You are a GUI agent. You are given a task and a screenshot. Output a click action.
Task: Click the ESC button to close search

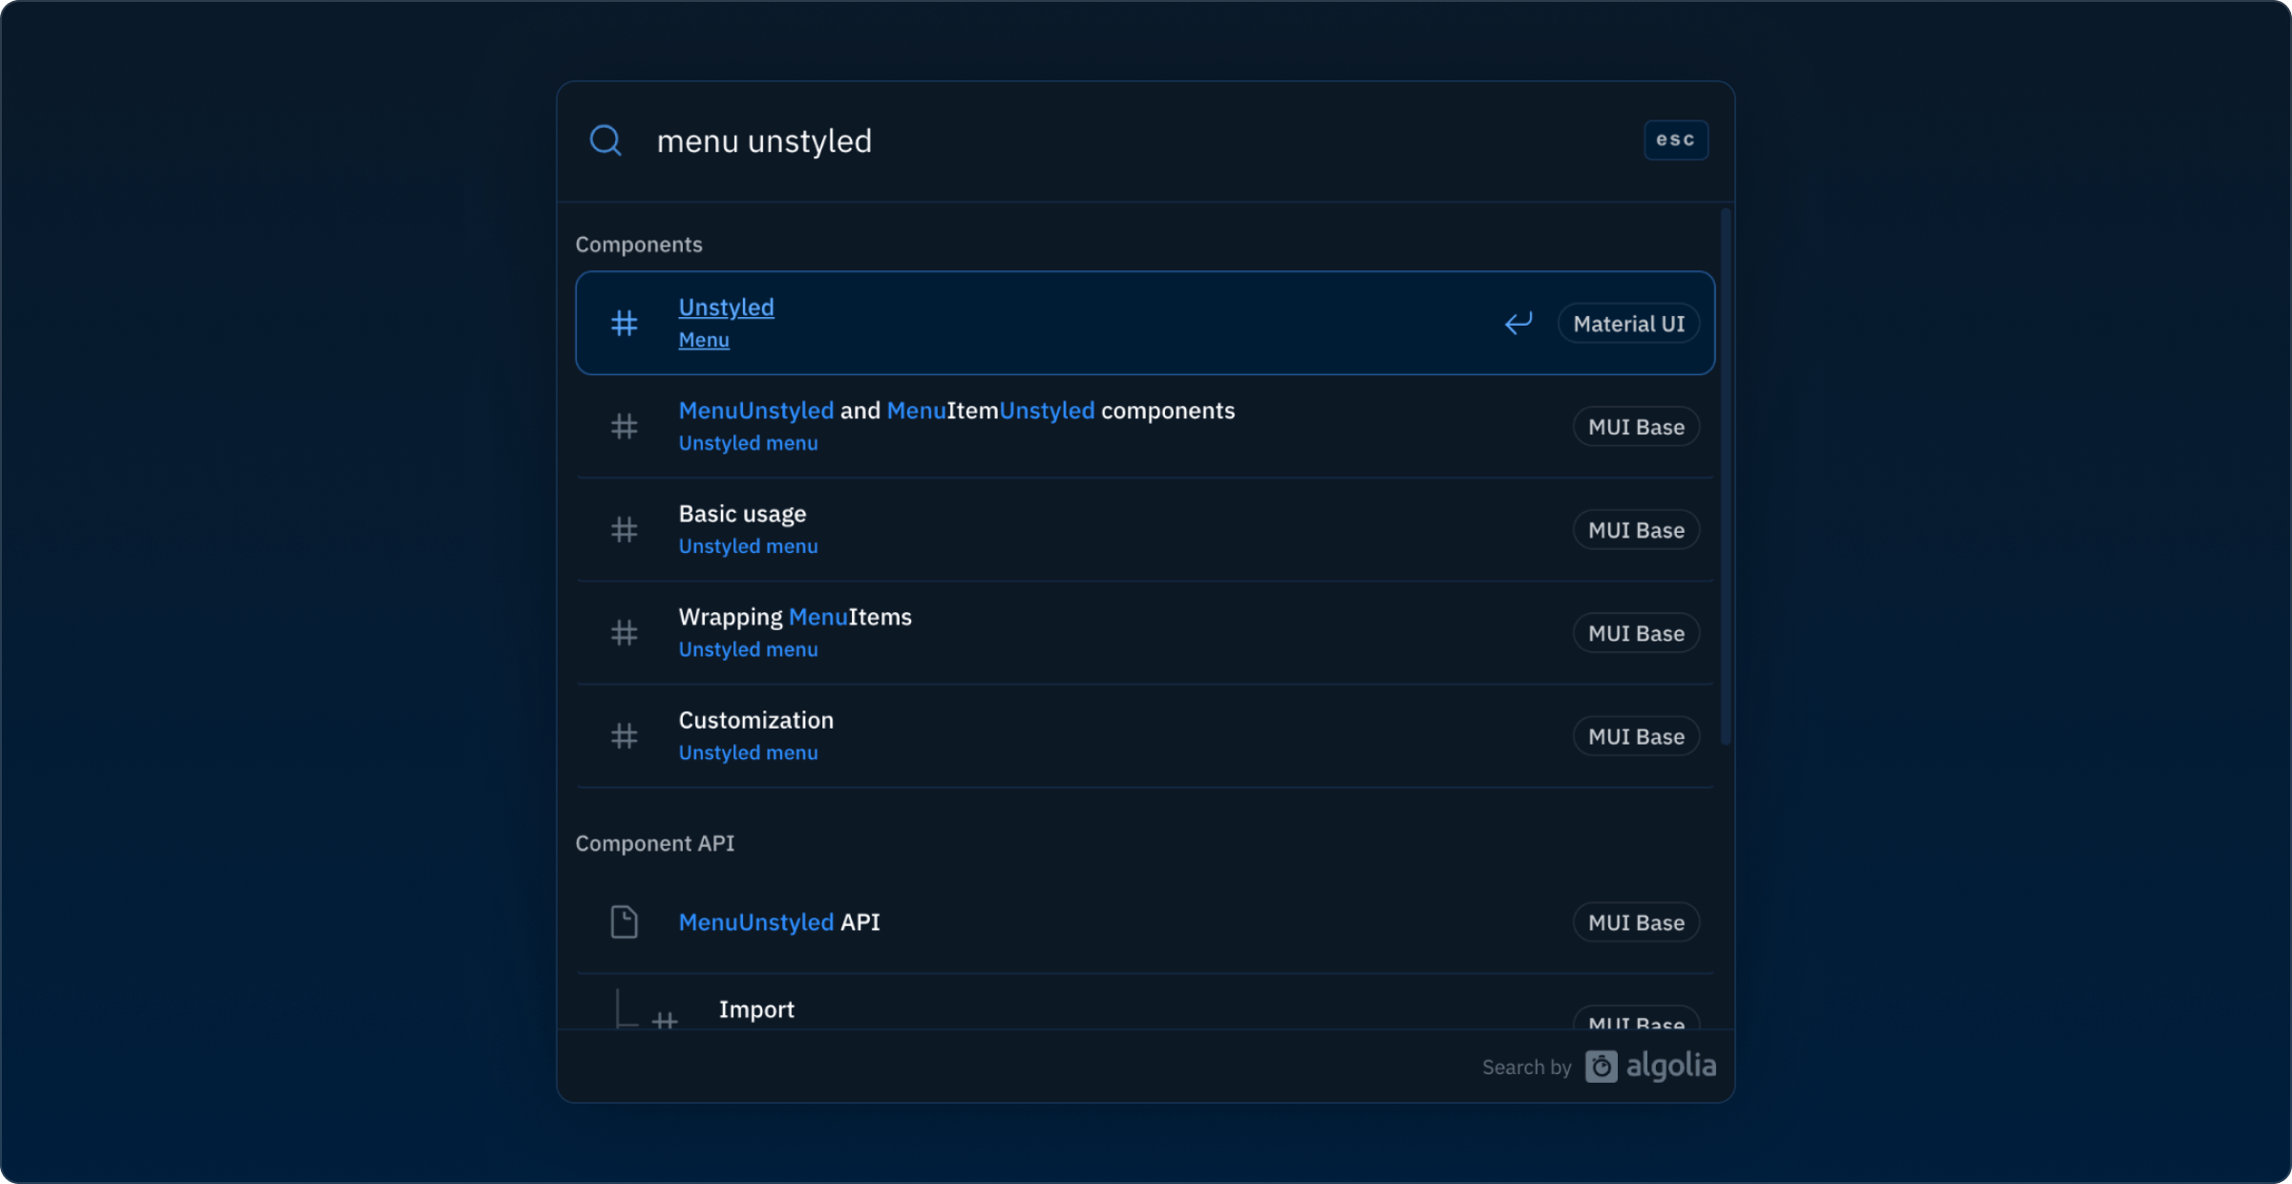1676,139
